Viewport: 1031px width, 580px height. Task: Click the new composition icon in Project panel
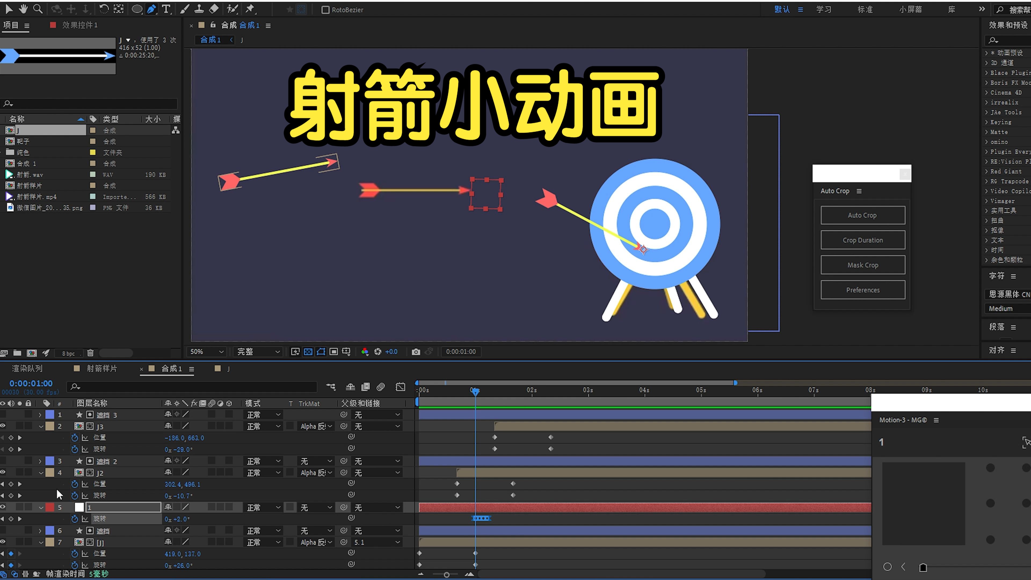pyautogui.click(x=32, y=353)
